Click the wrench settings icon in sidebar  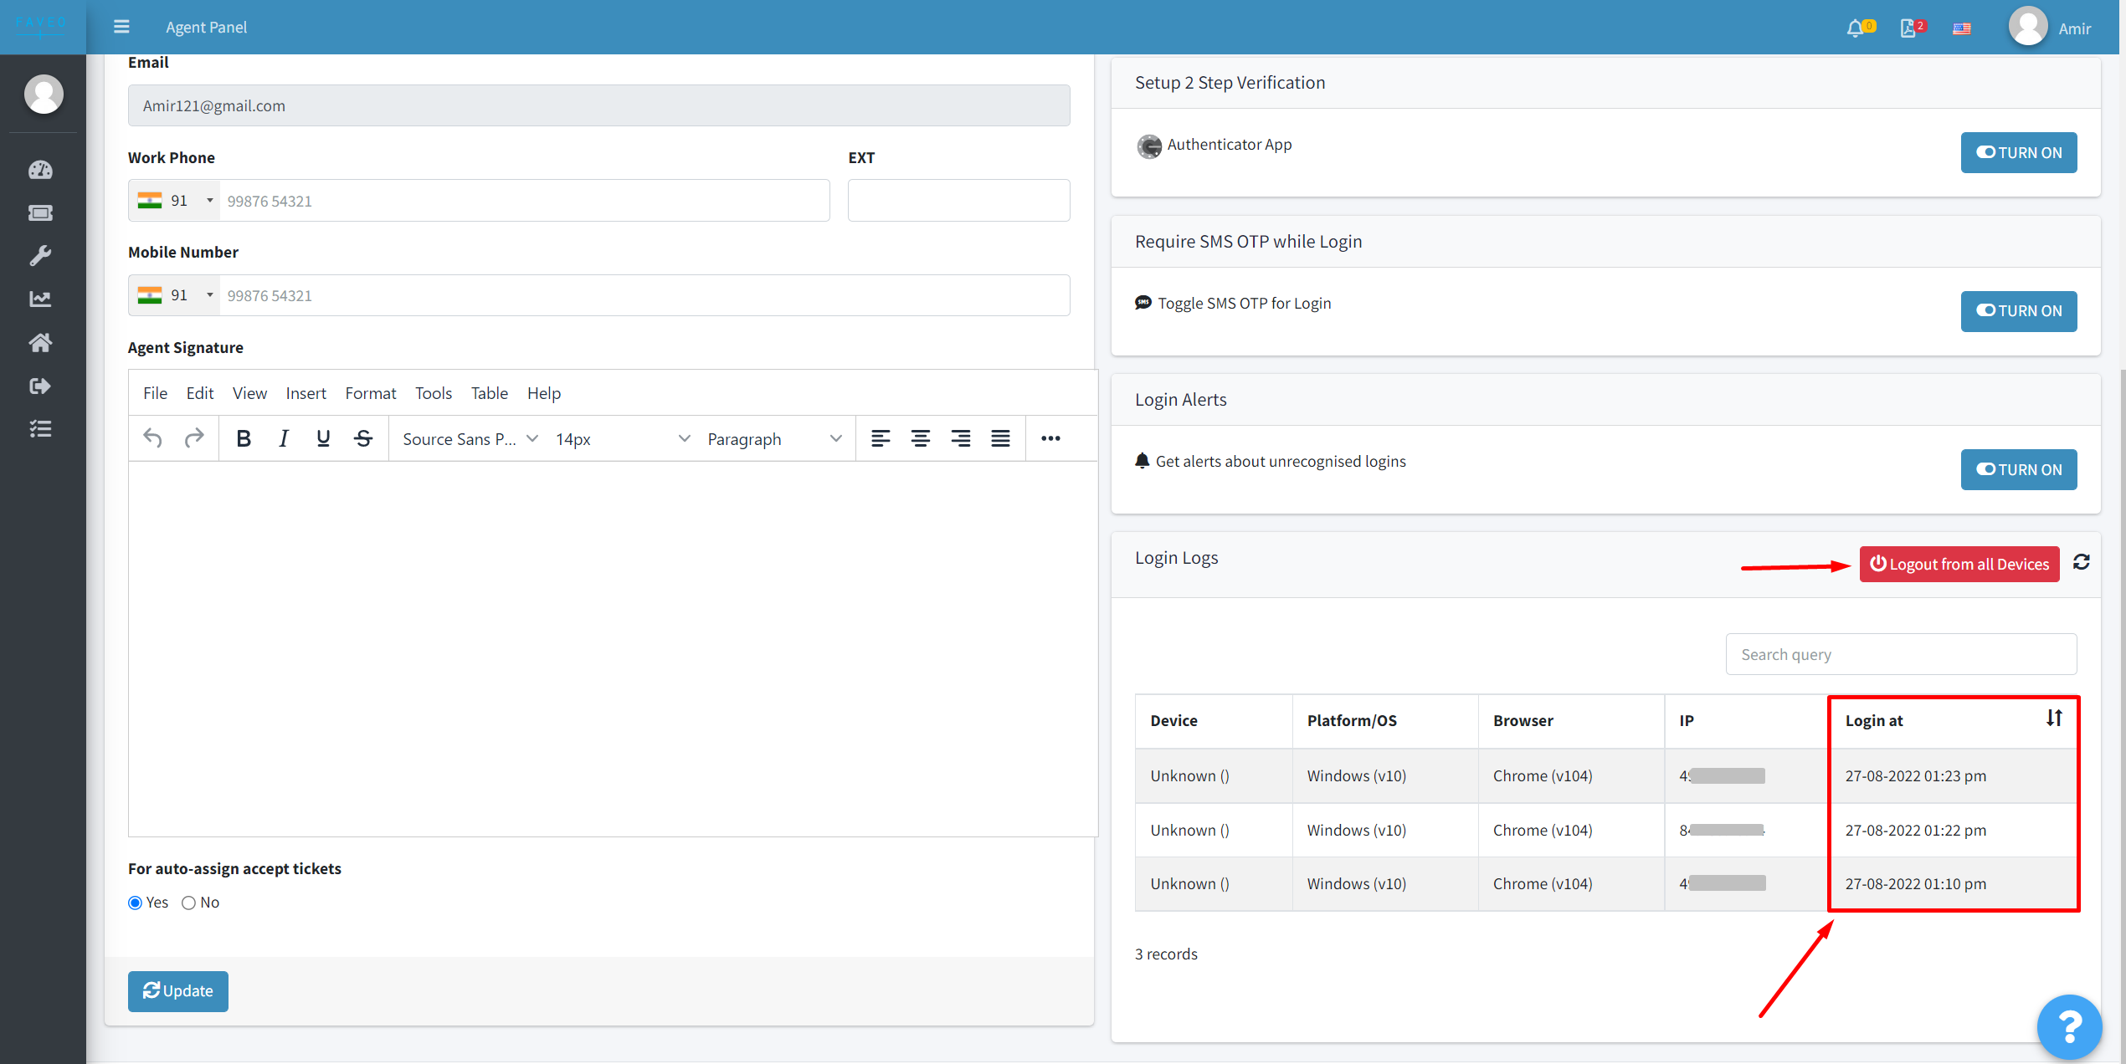(40, 255)
